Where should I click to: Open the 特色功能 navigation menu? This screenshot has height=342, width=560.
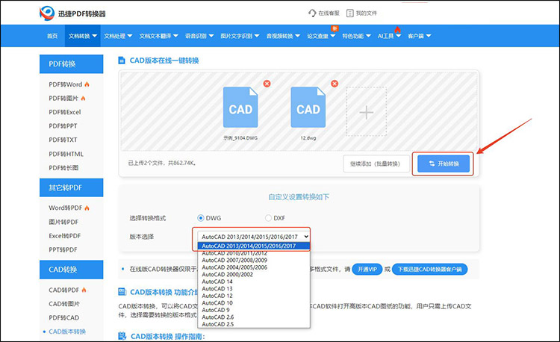click(356, 36)
